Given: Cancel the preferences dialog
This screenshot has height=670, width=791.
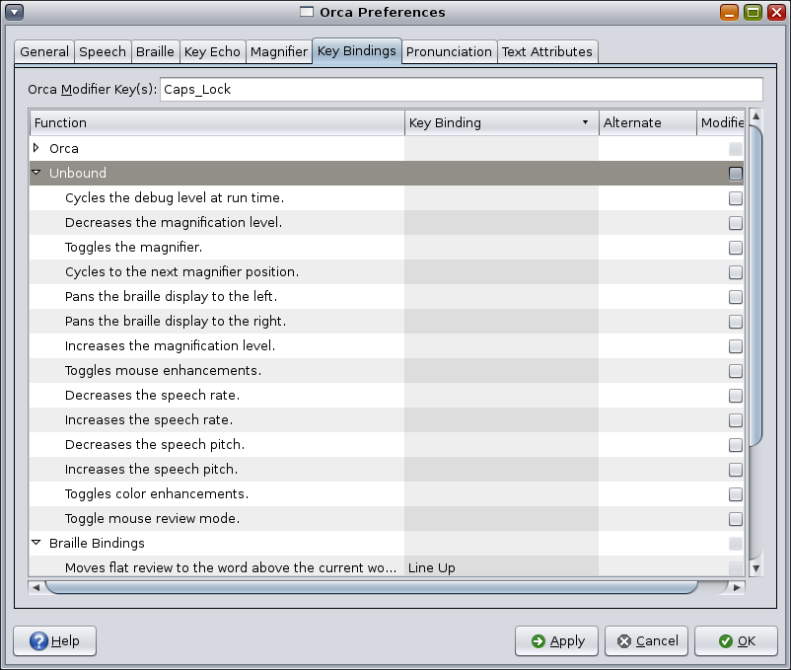Looking at the screenshot, I should pos(647,641).
